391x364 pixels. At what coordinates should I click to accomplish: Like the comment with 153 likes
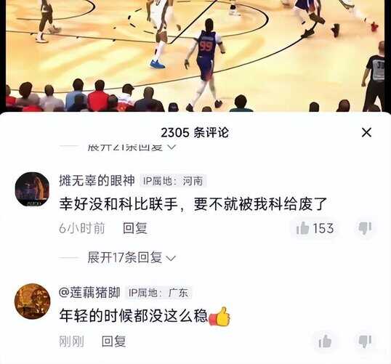point(315,228)
